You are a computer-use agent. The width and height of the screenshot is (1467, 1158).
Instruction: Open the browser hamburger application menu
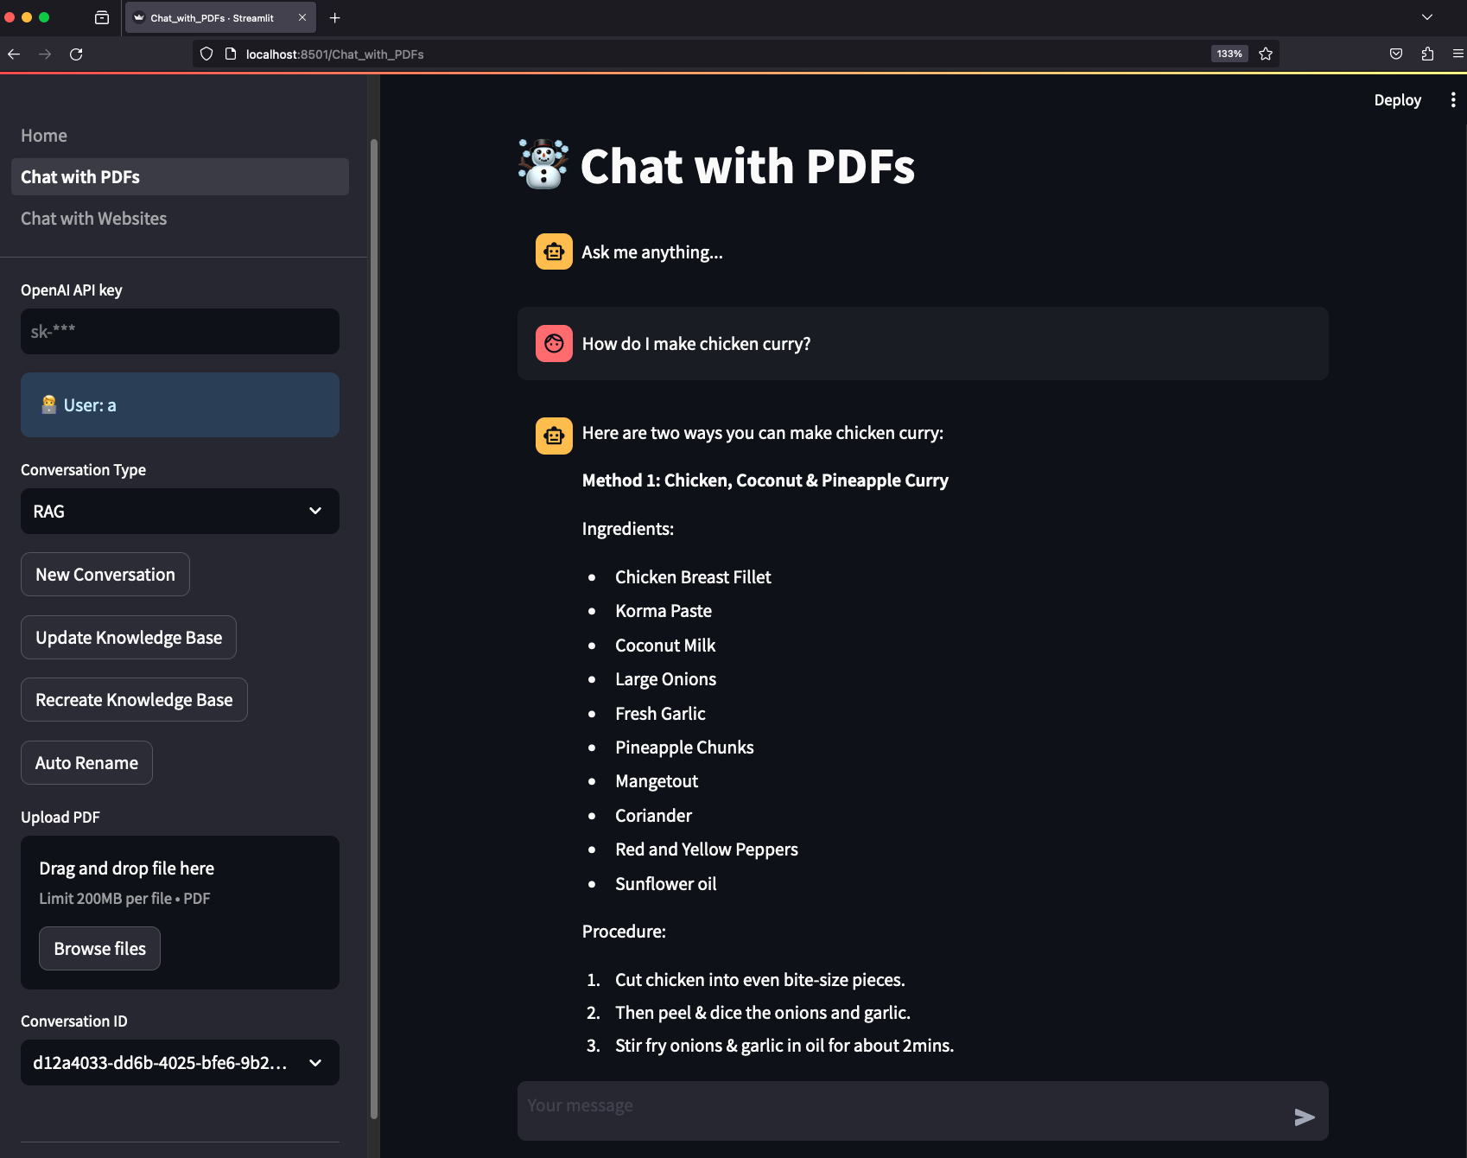tap(1457, 54)
